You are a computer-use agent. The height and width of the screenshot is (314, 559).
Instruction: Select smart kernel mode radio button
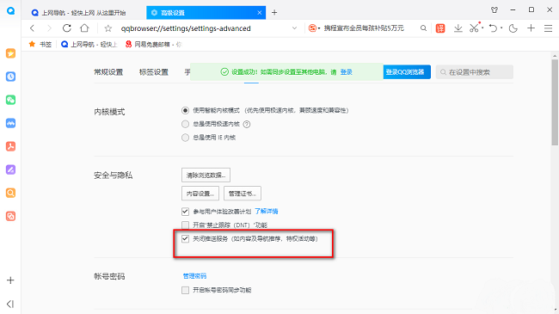(185, 111)
